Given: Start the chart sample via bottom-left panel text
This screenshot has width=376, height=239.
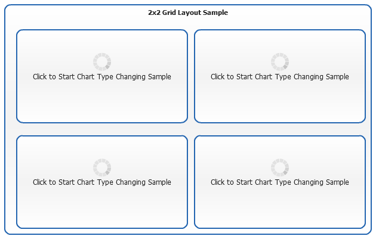Looking at the screenshot, I should (x=102, y=182).
